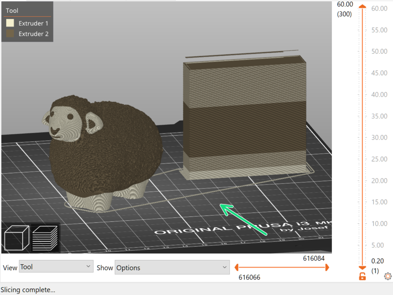Click the Extruder 1 color swatch
The image size is (393, 295).
[10, 23]
